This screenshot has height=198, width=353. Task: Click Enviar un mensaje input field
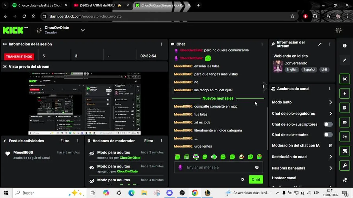[x=218, y=167]
